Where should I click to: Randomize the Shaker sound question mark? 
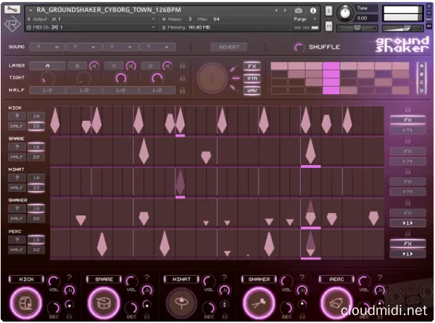pos(302,277)
